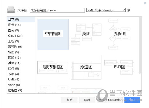Click the 取消 cancel button
This screenshot has width=149, height=108.
[x=87, y=100]
